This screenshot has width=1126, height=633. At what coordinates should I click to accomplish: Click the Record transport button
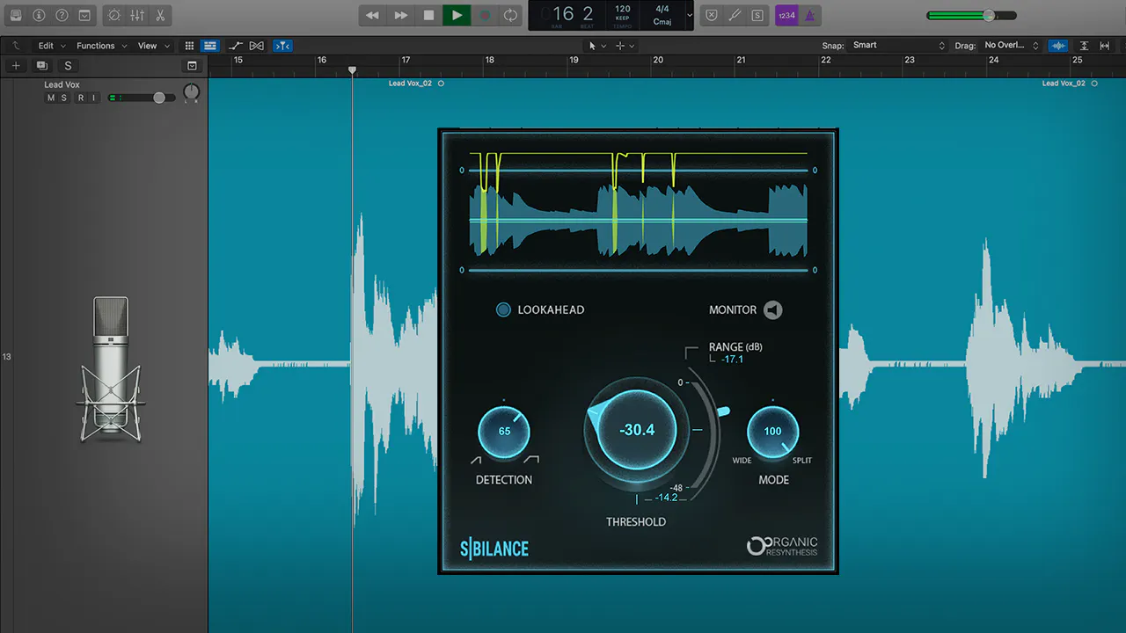[484, 15]
